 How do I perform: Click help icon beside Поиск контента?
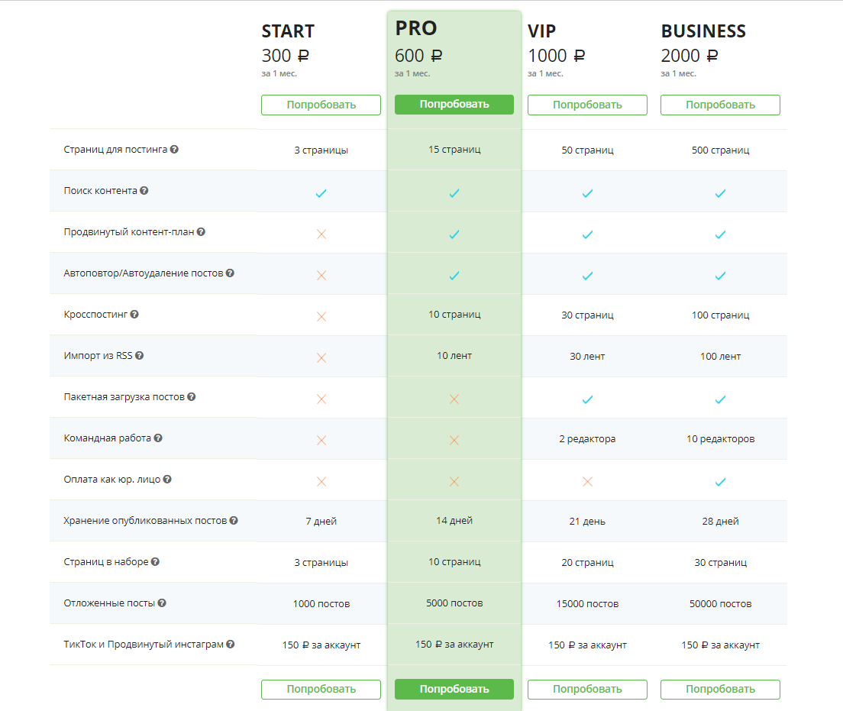144,191
